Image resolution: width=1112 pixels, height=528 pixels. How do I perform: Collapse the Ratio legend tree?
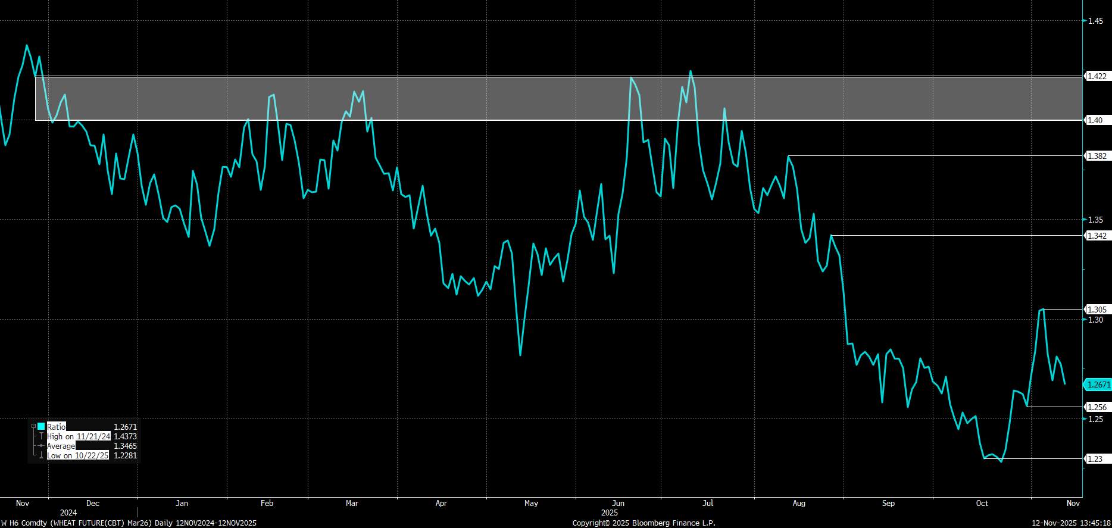(x=33, y=426)
